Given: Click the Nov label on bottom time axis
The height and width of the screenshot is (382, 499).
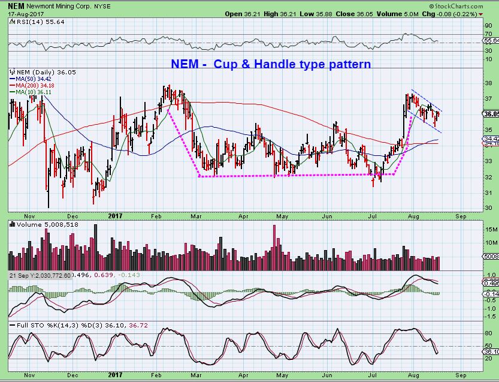Looking at the screenshot, I should pyautogui.click(x=29, y=375).
